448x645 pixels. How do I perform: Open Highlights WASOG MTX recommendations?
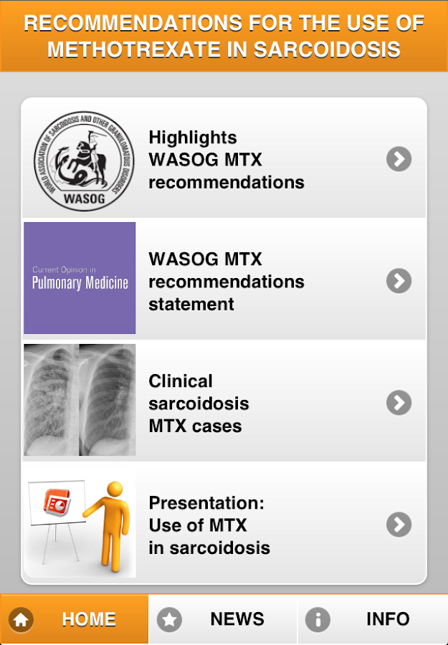(226, 160)
